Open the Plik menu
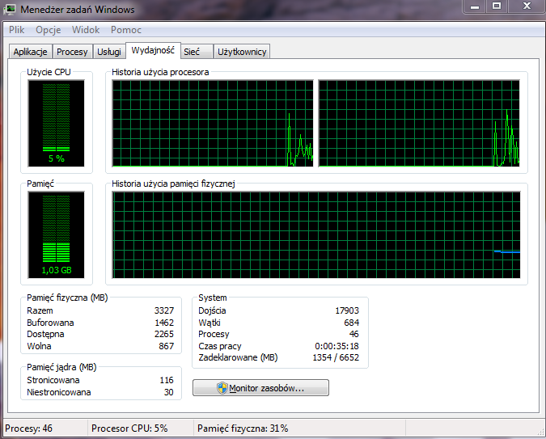This screenshot has width=546, height=439. click(16, 30)
